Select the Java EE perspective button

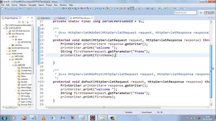point(209,13)
